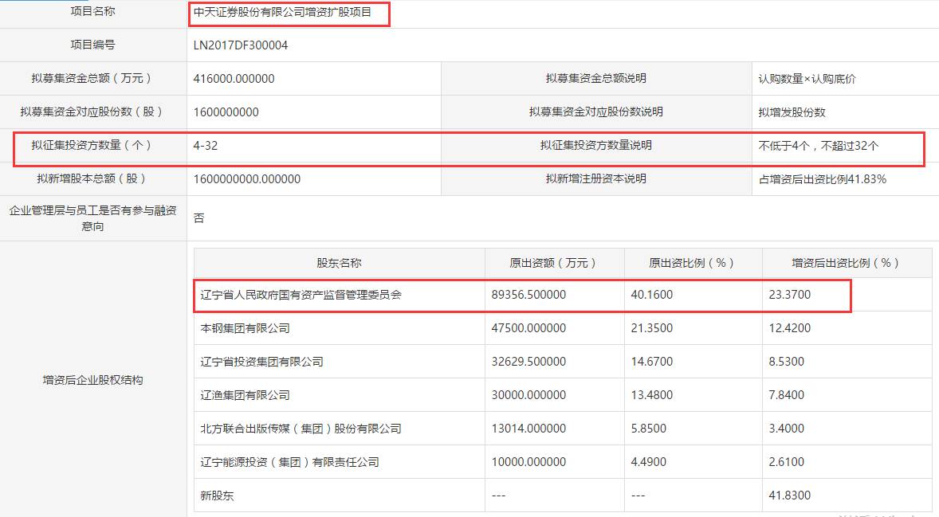Select shareholder 北方联合出版传媒(集团)股份有限公司
Screen dimensions: 939x517
301,429
